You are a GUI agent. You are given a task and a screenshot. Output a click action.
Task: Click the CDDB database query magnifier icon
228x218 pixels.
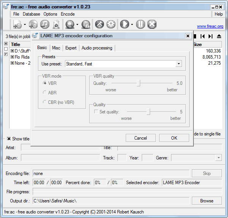click(x=70, y=24)
